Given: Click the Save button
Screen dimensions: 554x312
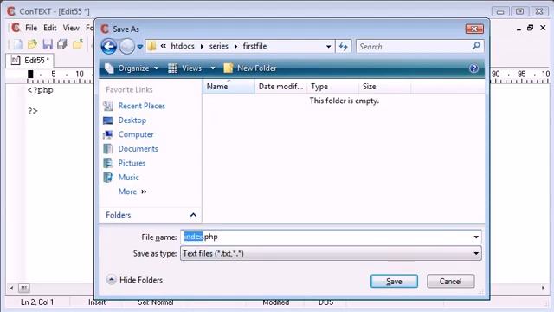Looking at the screenshot, I should point(394,281).
